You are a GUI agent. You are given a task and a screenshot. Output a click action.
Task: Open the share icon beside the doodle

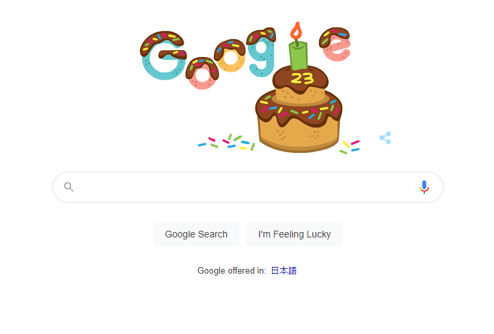tap(385, 137)
